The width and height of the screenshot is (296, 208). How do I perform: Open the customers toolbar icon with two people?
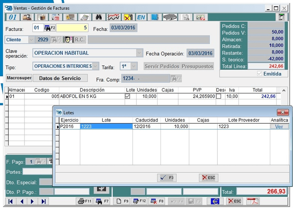pyautogui.click(x=27, y=17)
